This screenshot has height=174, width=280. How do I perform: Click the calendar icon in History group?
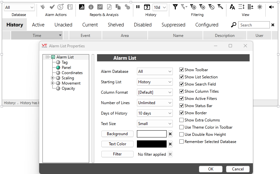(147, 7)
